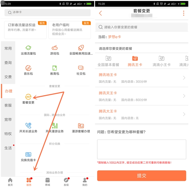The width and height of the screenshot is (189, 188).
Task: Switch to the 特权 sidebar tab
Action: click(x=8, y=134)
